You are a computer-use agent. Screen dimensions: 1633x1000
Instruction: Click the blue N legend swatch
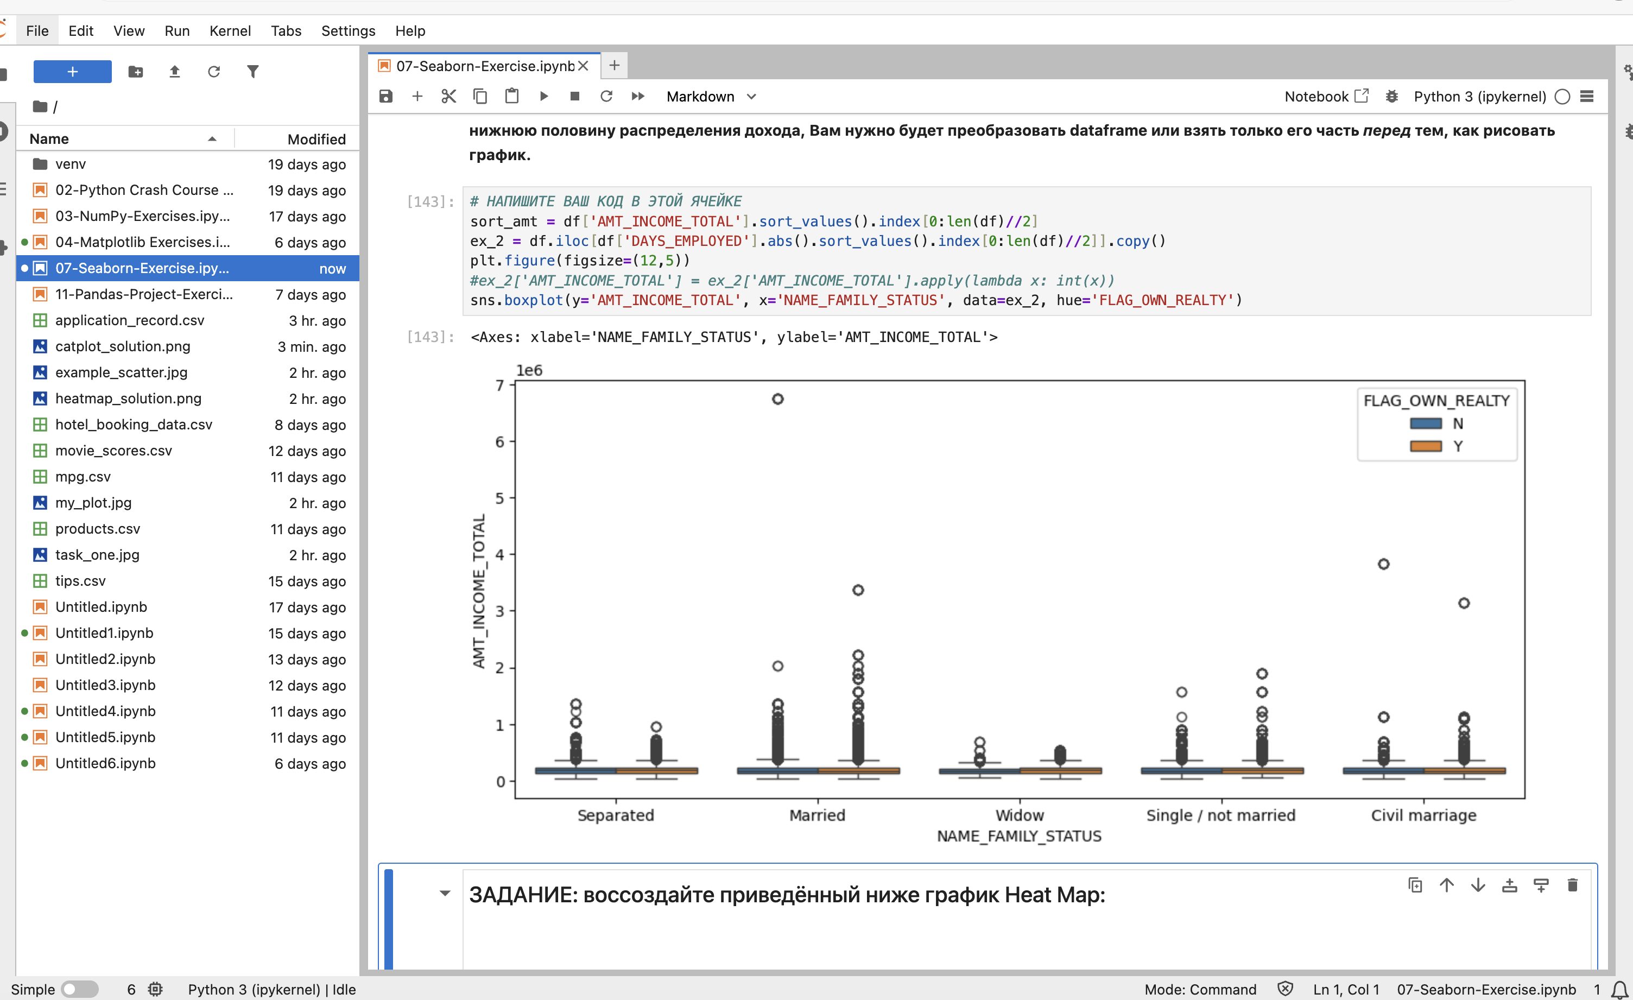pyautogui.click(x=1426, y=423)
